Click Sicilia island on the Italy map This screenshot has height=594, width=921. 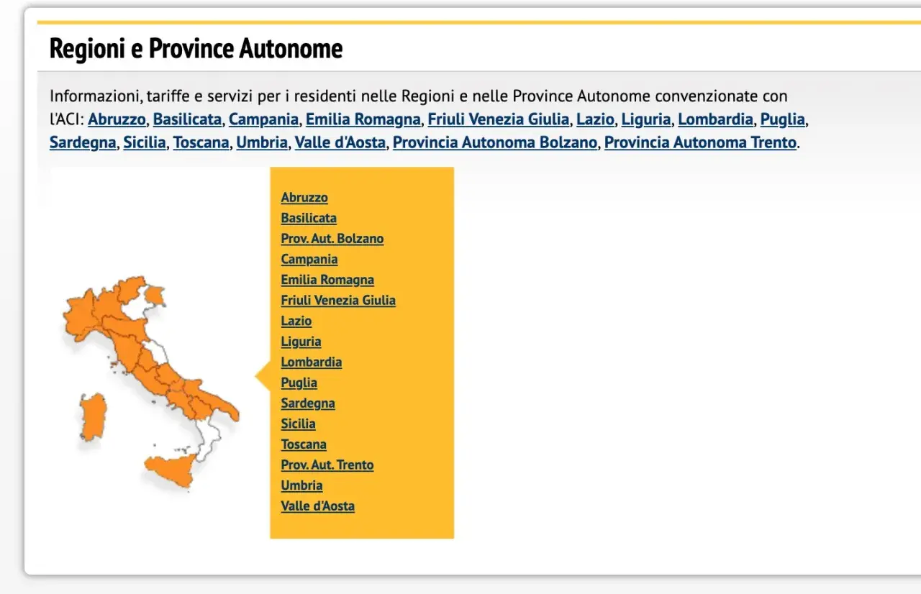pyautogui.click(x=170, y=471)
